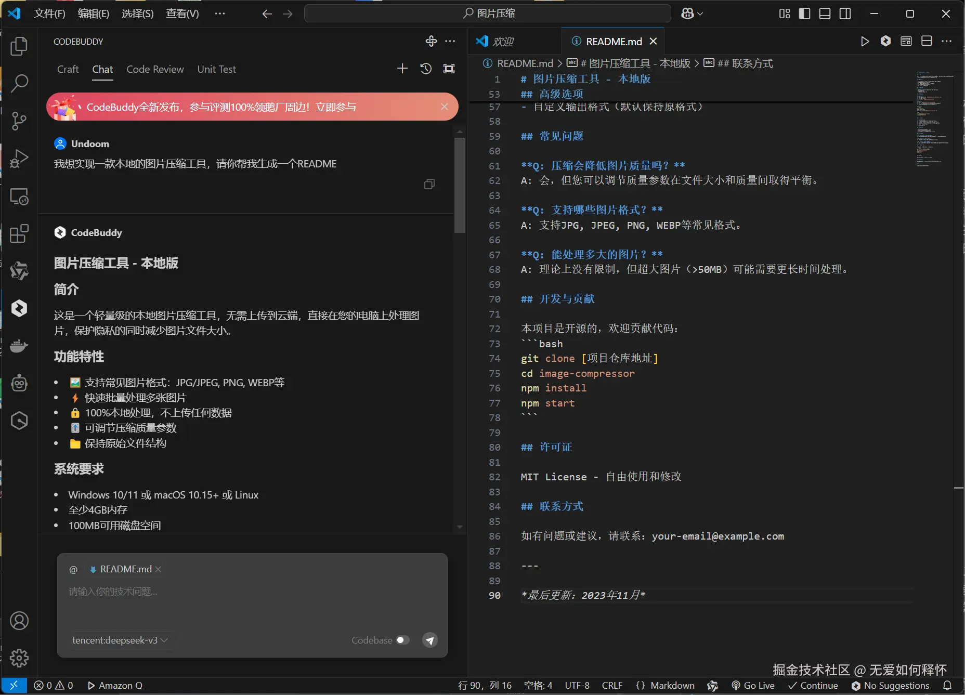The height and width of the screenshot is (695, 965).
Task: Switch to the Code Review tab
Action: tap(155, 69)
